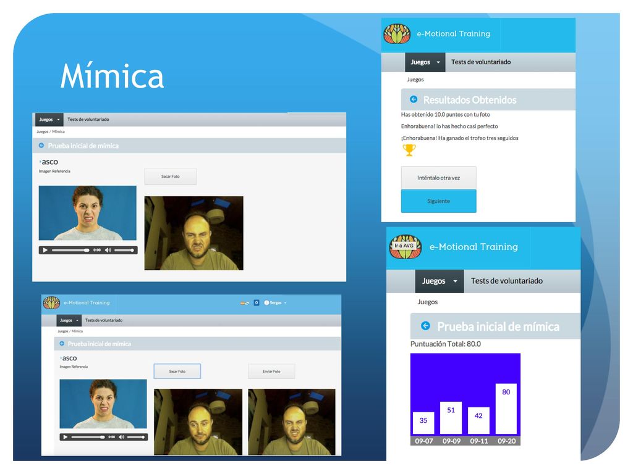The width and height of the screenshot is (633, 474).
Task: Click reference face video in upper Mímica screenshot
Action: tap(88, 213)
